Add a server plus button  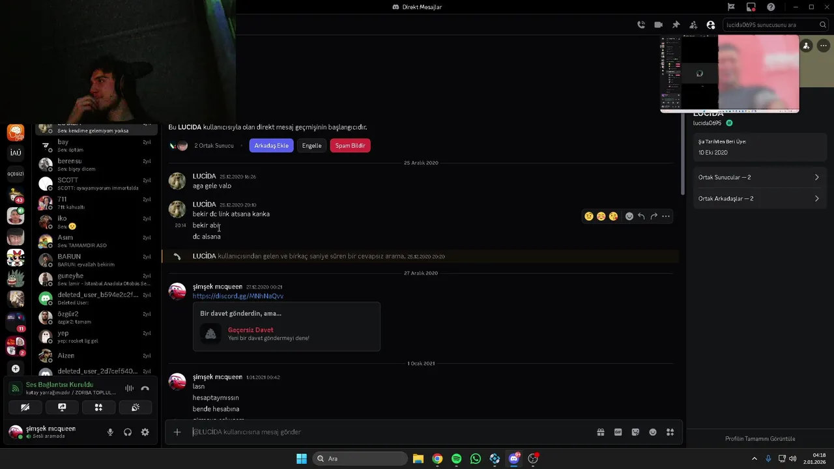pos(16,369)
